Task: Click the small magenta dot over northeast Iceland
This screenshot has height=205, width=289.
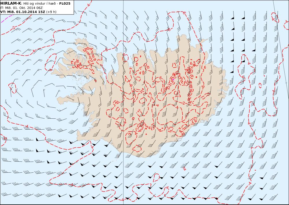Action: coord(173,80)
